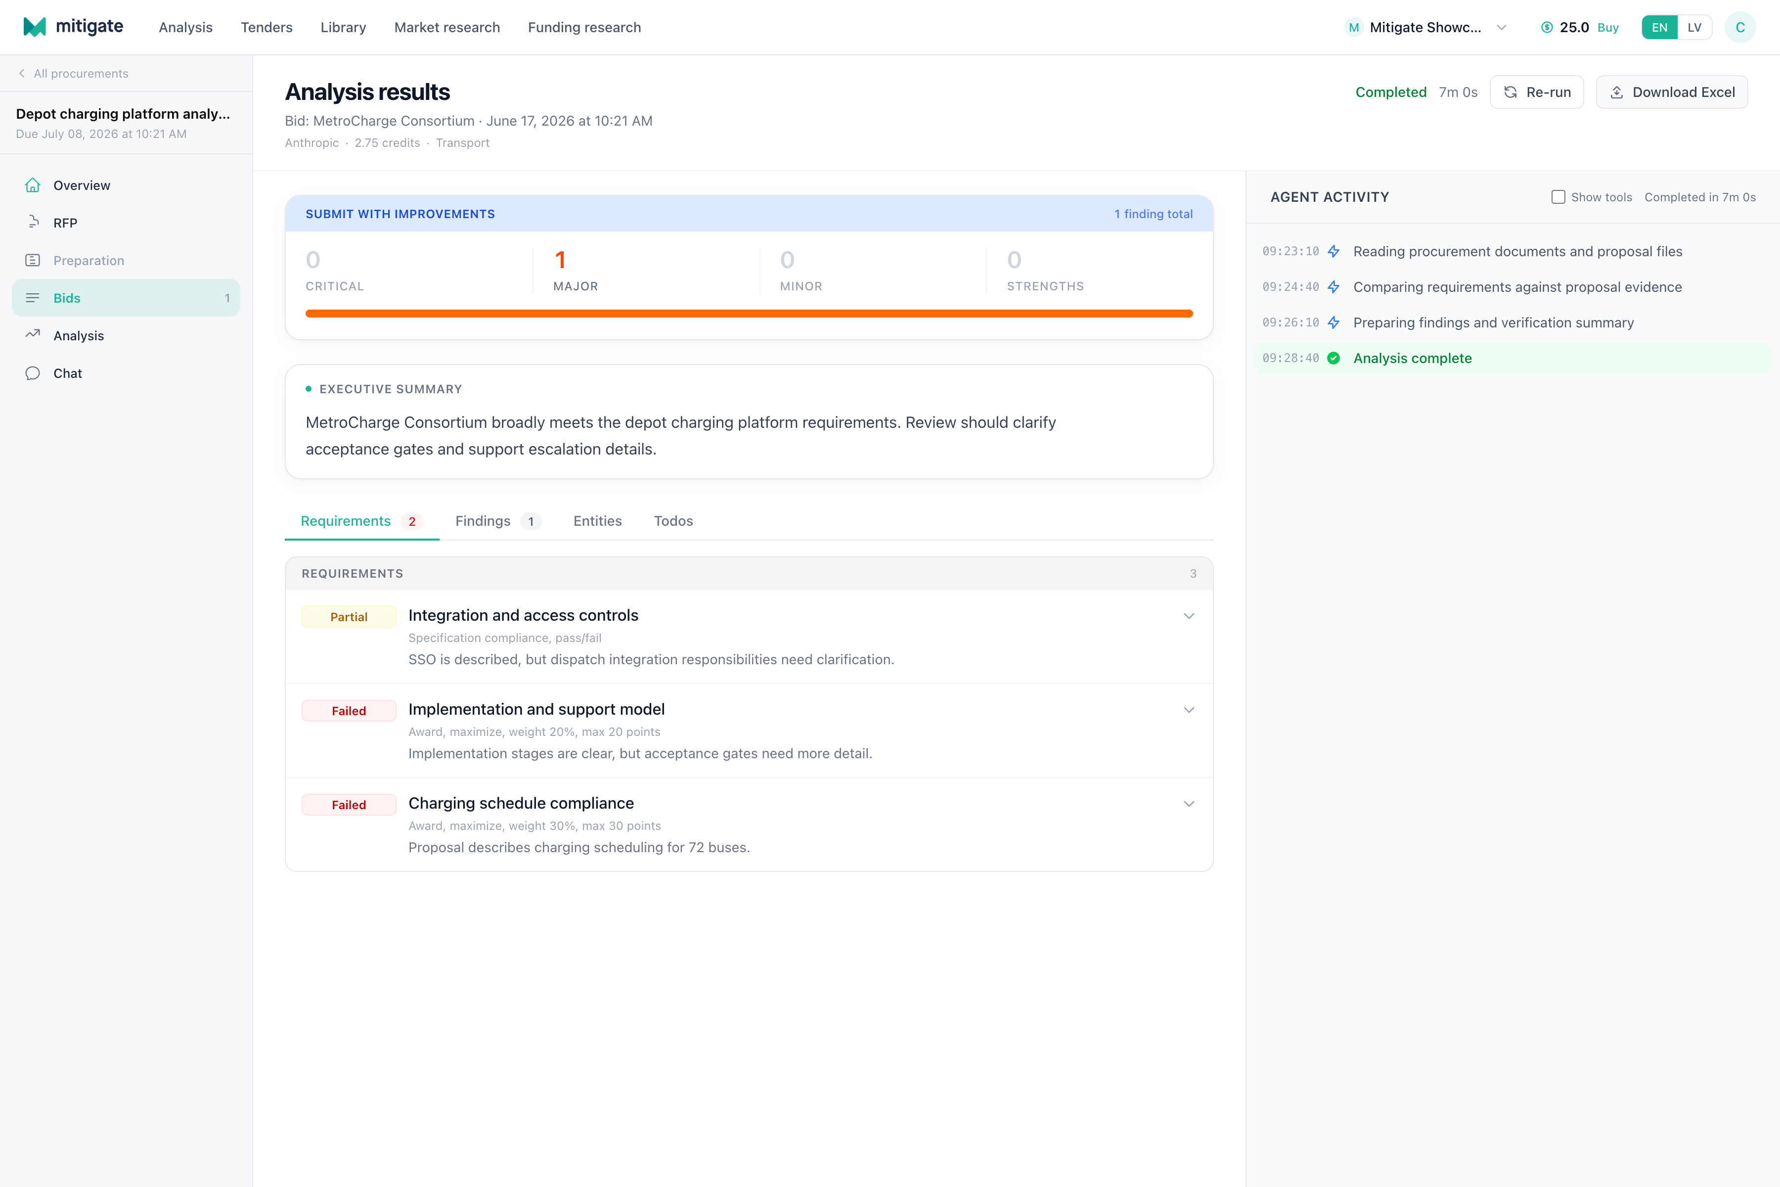Click the orange severity progress bar
Viewport: 1780px width, 1187px height.
tap(749, 314)
